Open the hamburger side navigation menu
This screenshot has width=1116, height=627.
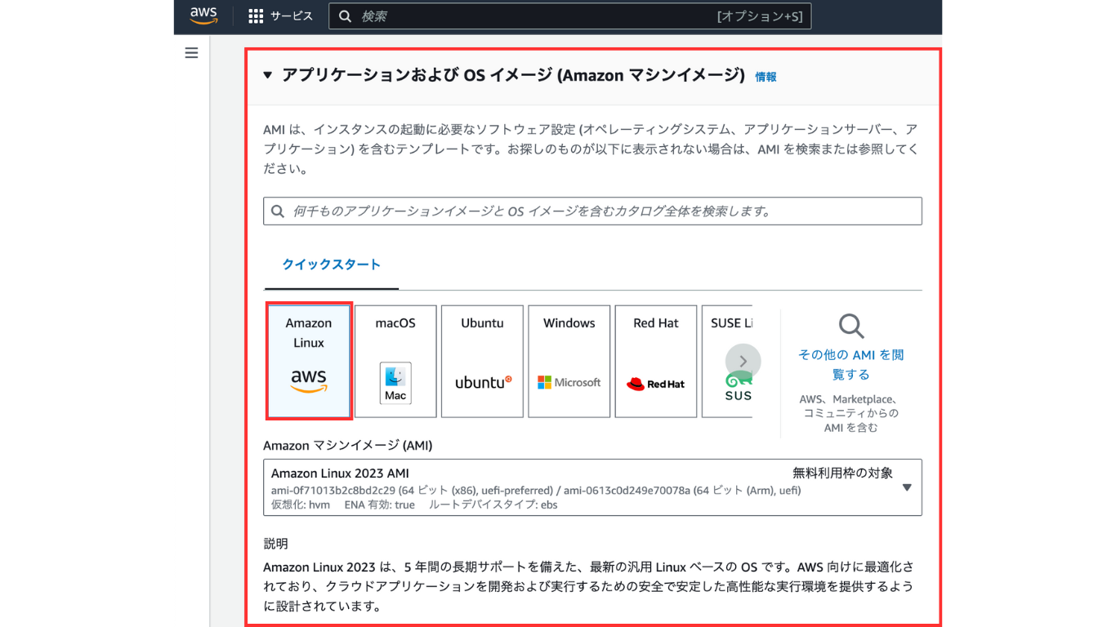tap(191, 53)
